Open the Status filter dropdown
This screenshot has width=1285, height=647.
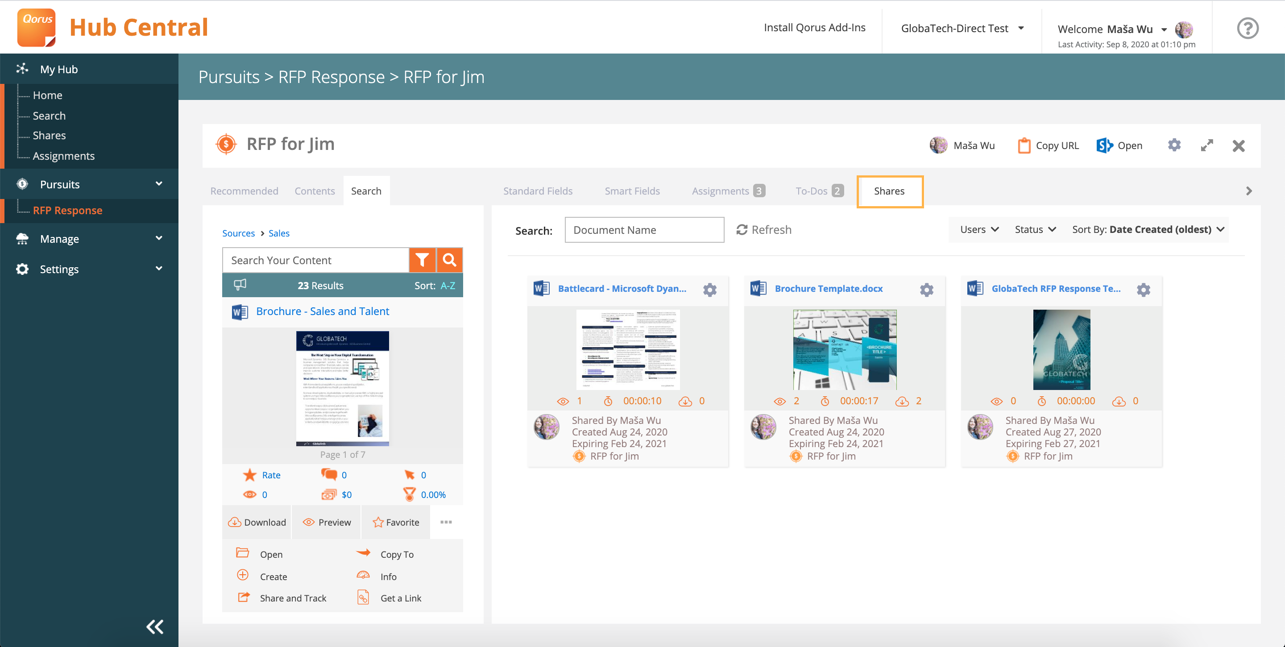click(1035, 229)
